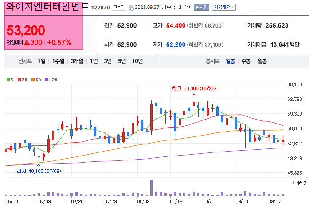Click the 하한가 37,100 text
Viewport: 309px width, 208px height.
(205, 44)
